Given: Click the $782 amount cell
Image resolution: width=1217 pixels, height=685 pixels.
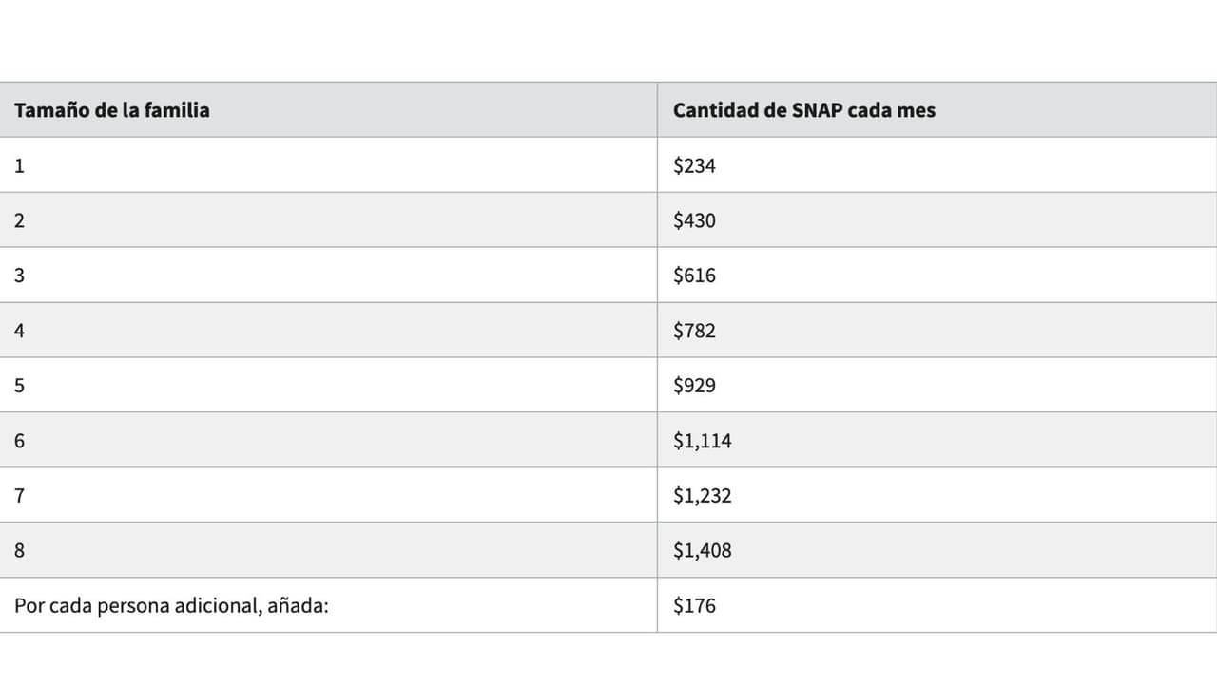Looking at the screenshot, I should click(694, 331).
